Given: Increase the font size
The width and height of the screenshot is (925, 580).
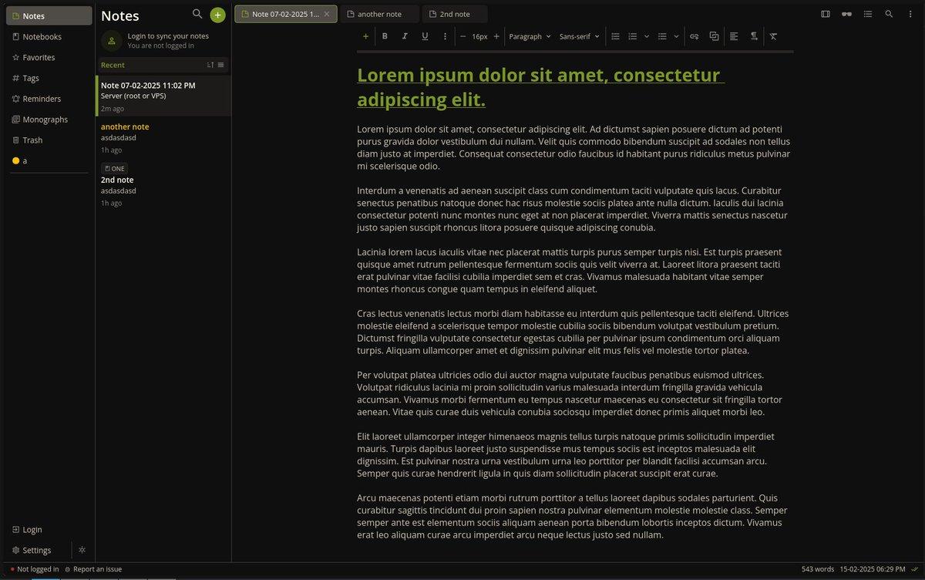Looking at the screenshot, I should click(x=496, y=36).
